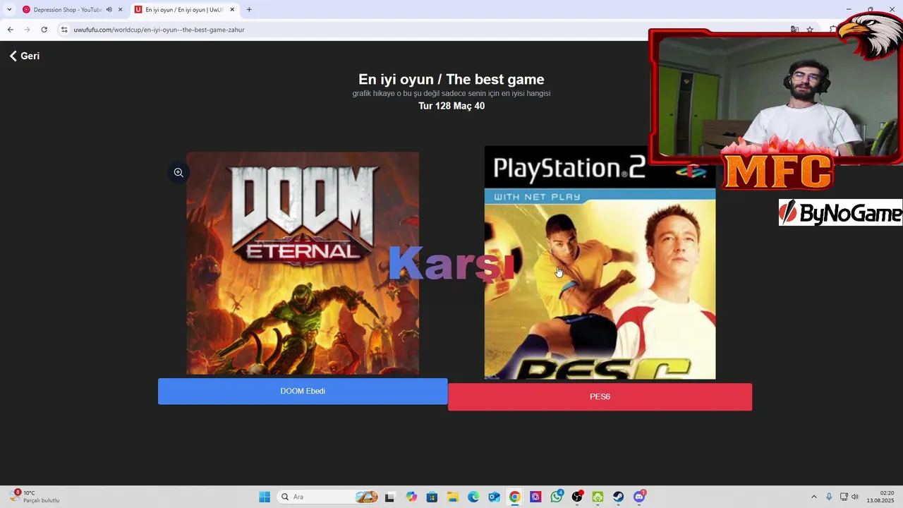This screenshot has width=903, height=508.
Task: Switch to Google Chrome on the taskbar
Action: 515,497
